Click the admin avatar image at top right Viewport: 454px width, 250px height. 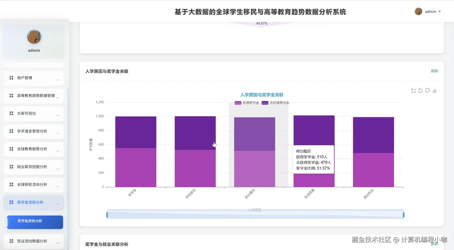(418, 11)
